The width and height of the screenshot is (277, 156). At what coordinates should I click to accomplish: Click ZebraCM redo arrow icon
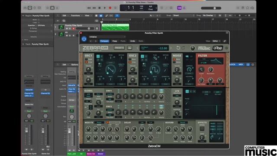pos(184,48)
